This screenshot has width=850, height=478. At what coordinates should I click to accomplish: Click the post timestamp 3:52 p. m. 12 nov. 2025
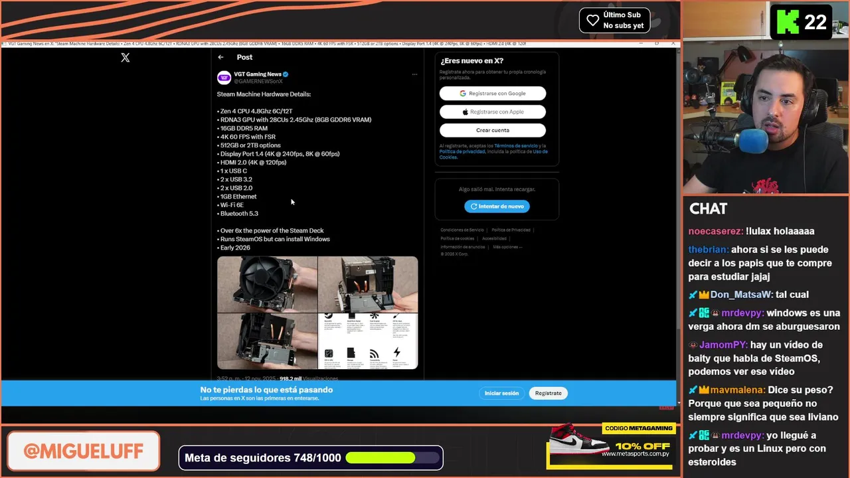246,378
